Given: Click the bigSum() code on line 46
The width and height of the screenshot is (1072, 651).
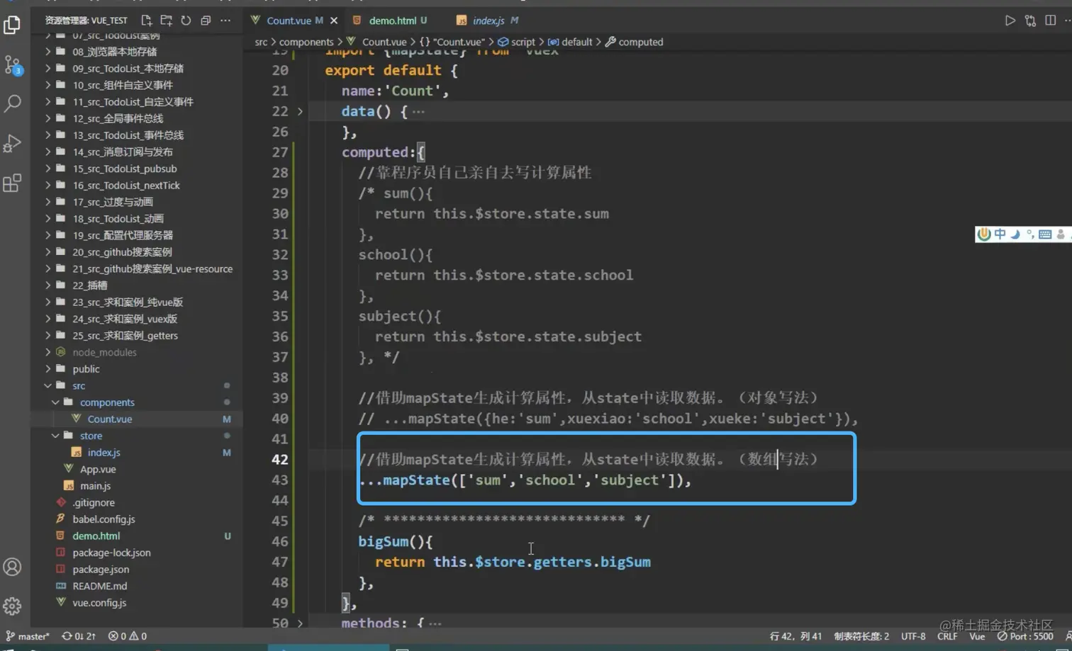Looking at the screenshot, I should [x=395, y=541].
